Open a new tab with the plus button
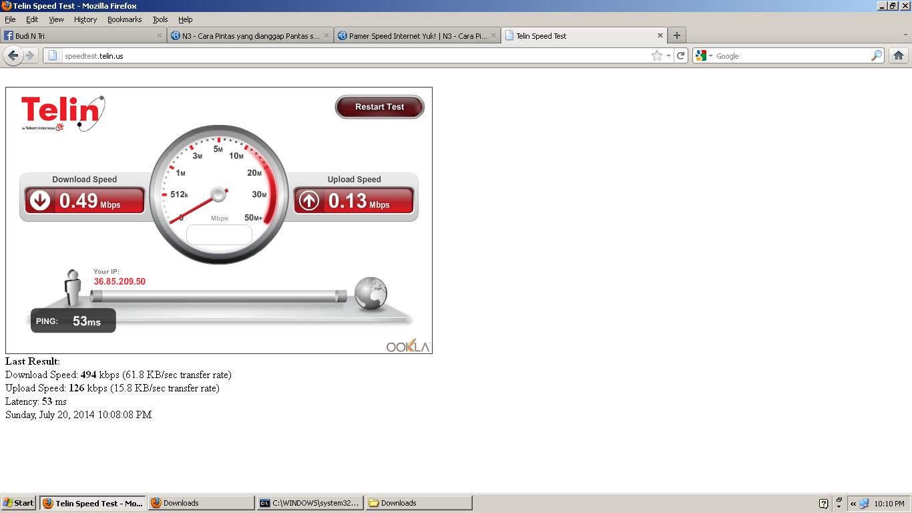This screenshot has height=513, width=912. pos(677,35)
